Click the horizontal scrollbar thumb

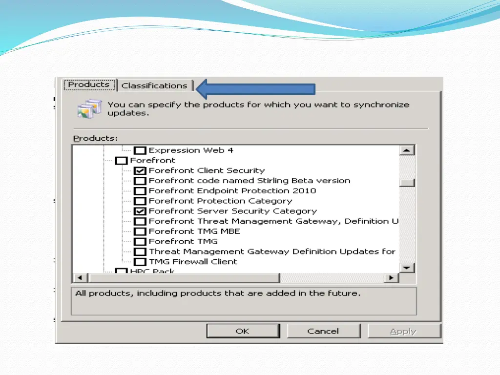coord(184,278)
